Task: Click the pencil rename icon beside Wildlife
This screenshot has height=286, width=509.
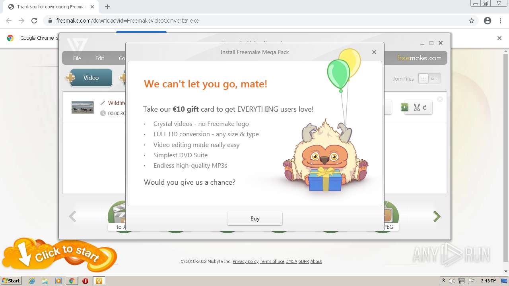Action: point(103,103)
